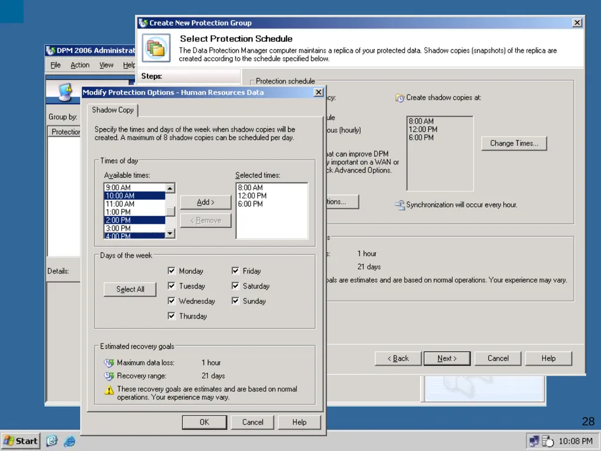Image resolution: width=601 pixels, height=451 pixels.
Task: Toggle the Thursday checkbox
Action: click(171, 315)
